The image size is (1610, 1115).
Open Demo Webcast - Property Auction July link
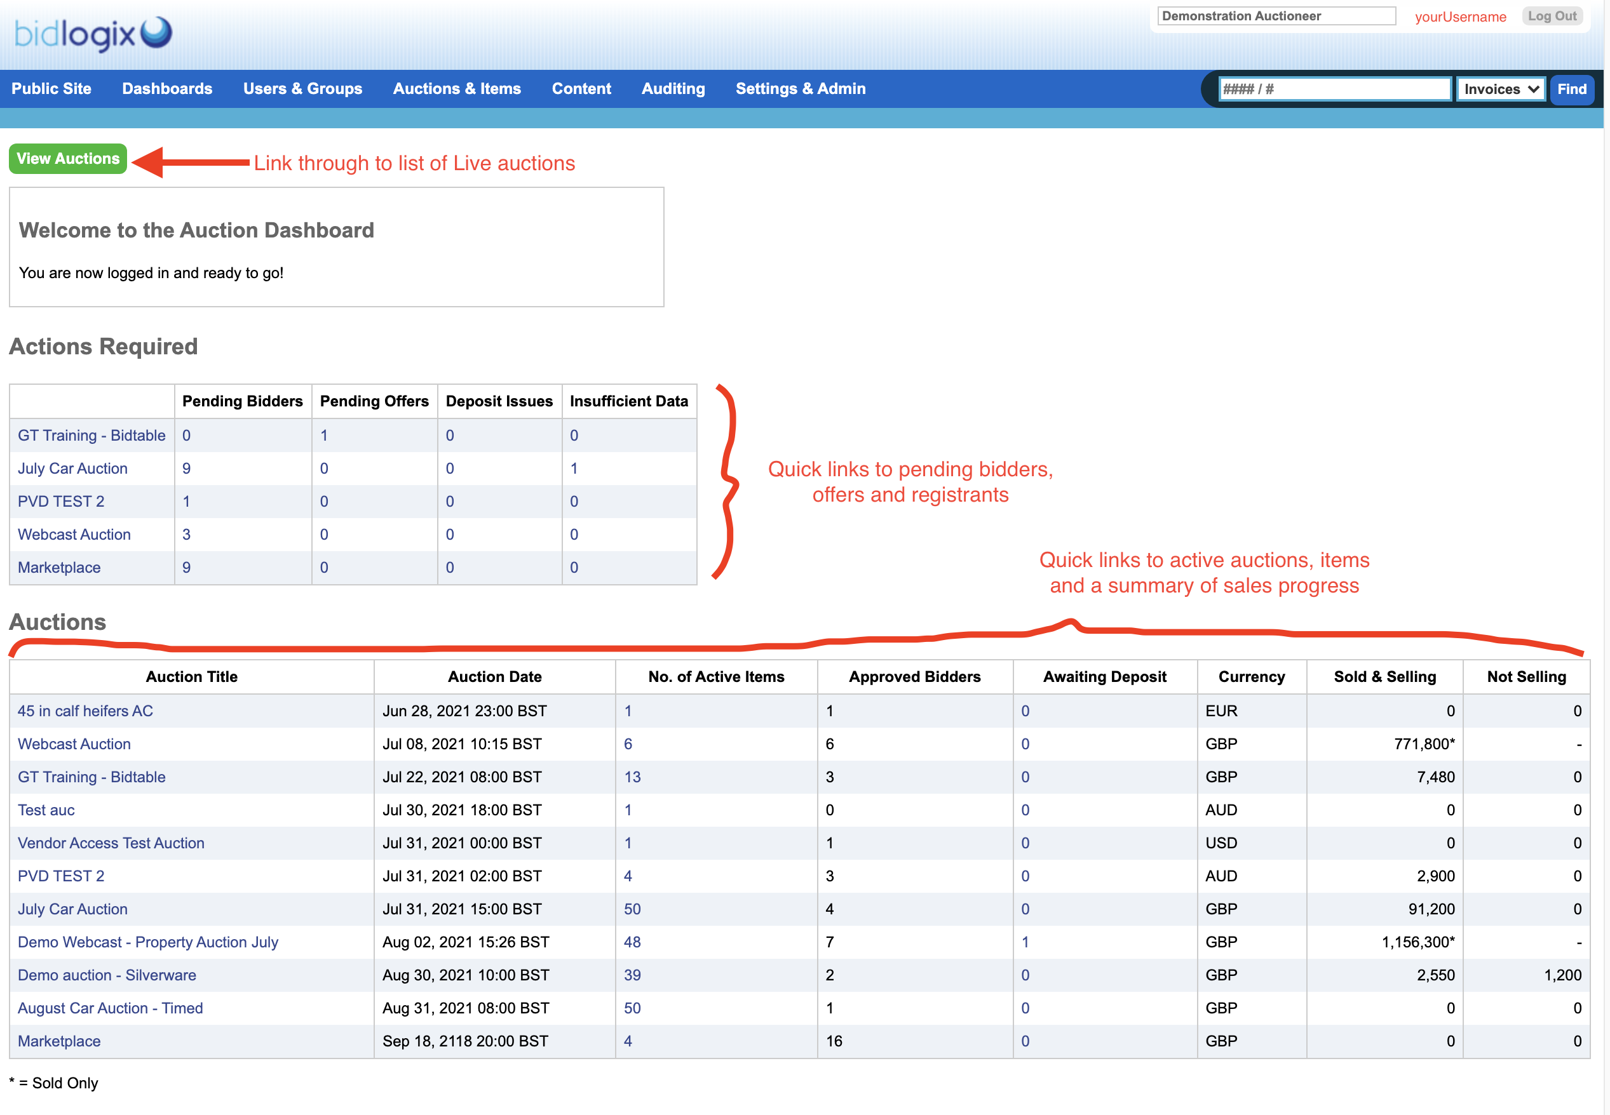click(x=147, y=942)
